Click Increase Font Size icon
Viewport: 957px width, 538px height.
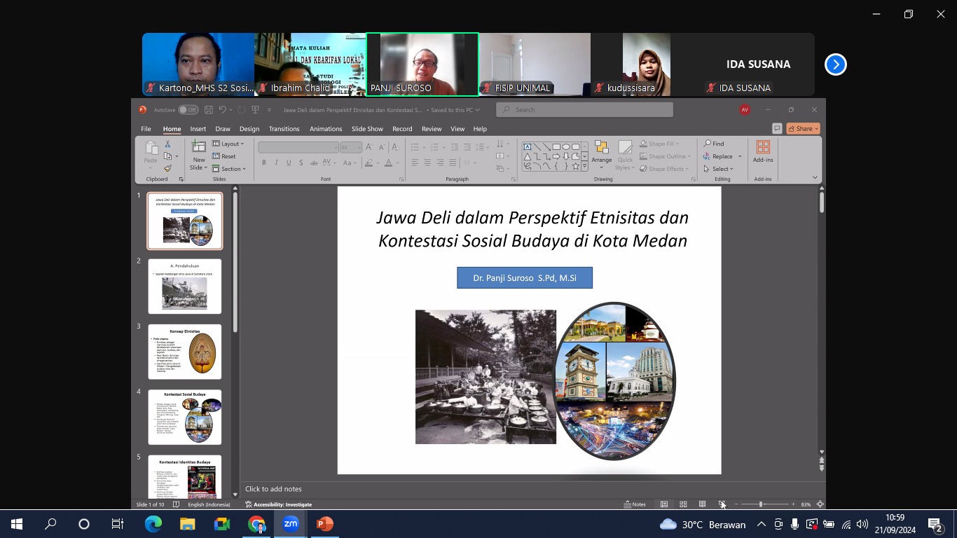click(x=369, y=147)
